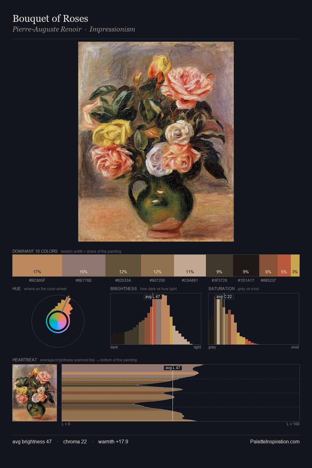Click the HEARTBEAT section heading
Viewport: 312px width, 468px height.
tap(25, 360)
